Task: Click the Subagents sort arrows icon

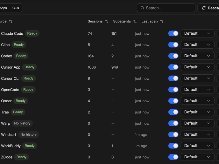Action: point(135,21)
